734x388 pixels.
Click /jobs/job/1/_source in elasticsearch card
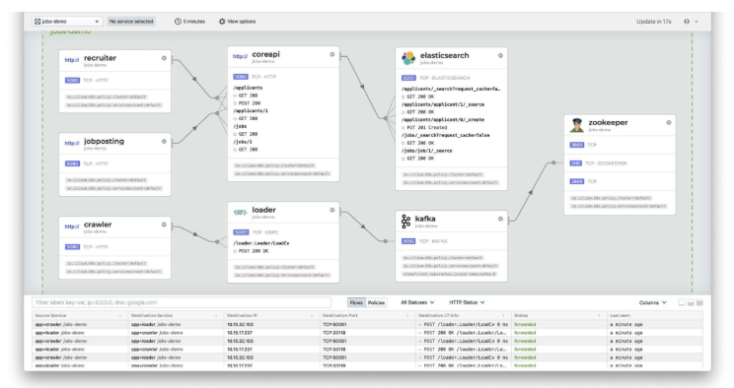[426, 151]
